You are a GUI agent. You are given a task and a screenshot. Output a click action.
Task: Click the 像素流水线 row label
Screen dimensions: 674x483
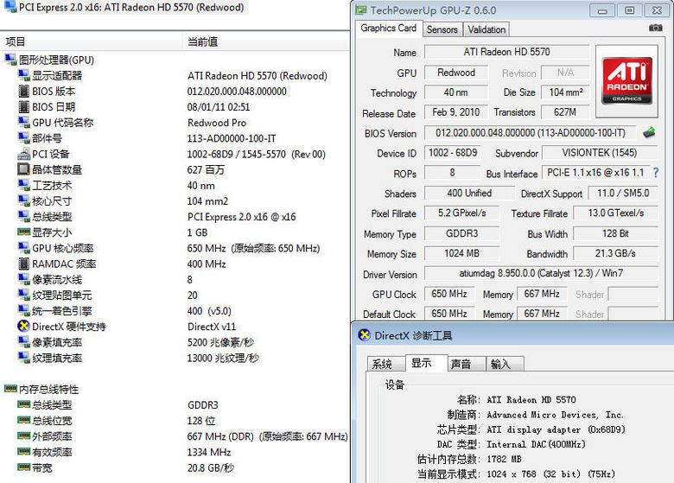coord(57,279)
